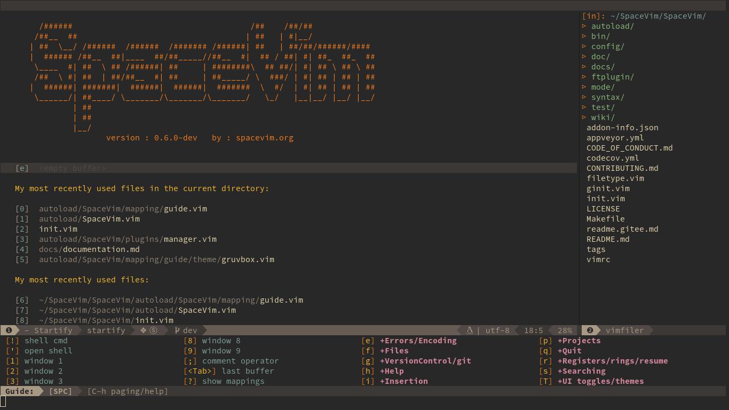This screenshot has height=410, width=729.
Task: Click window number 1 statusline icon
Action: point(9,330)
